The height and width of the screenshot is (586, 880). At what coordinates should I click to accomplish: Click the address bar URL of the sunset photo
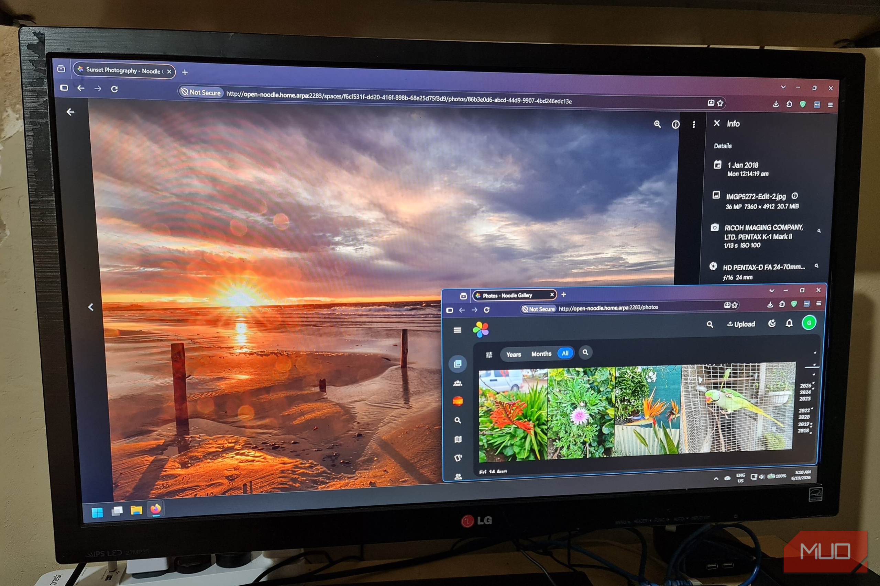tap(399, 98)
